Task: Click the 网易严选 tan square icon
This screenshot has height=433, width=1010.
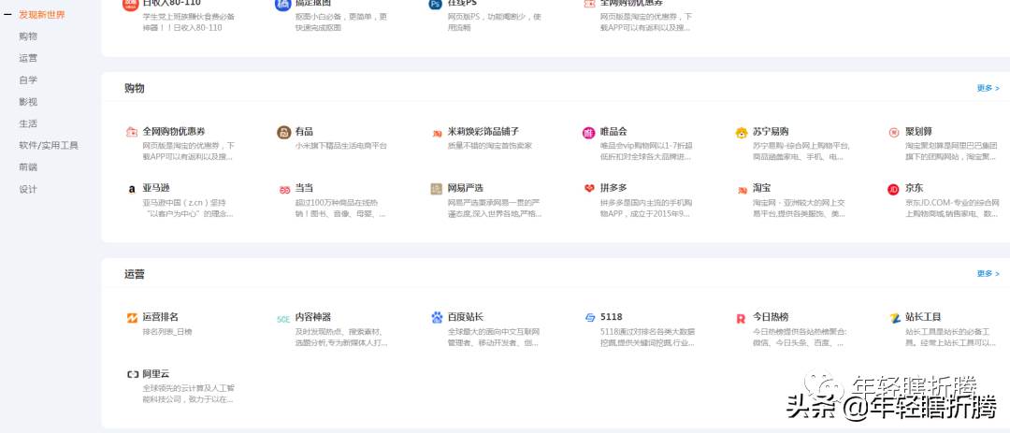Action: point(437,189)
